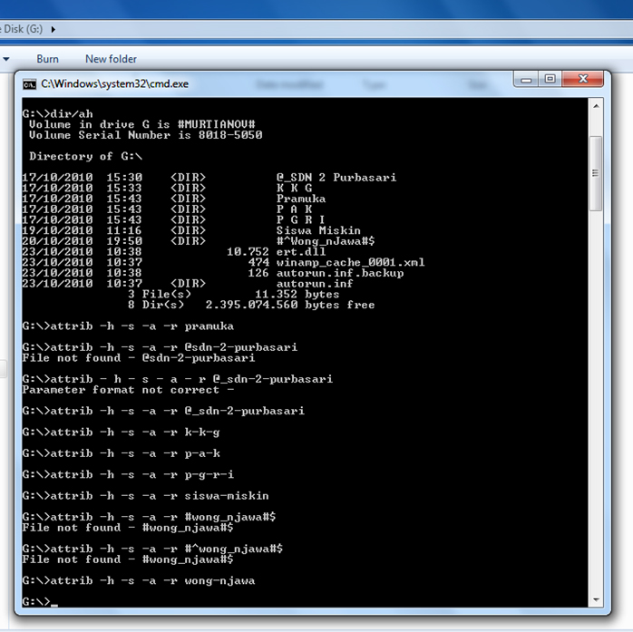Click the console scrollbar down arrow
This screenshot has height=632, width=633.
click(596, 599)
